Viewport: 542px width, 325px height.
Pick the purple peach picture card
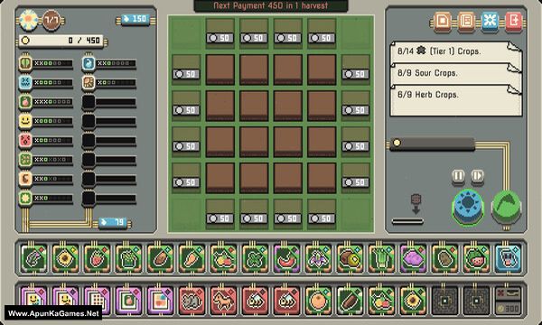click(x=128, y=301)
